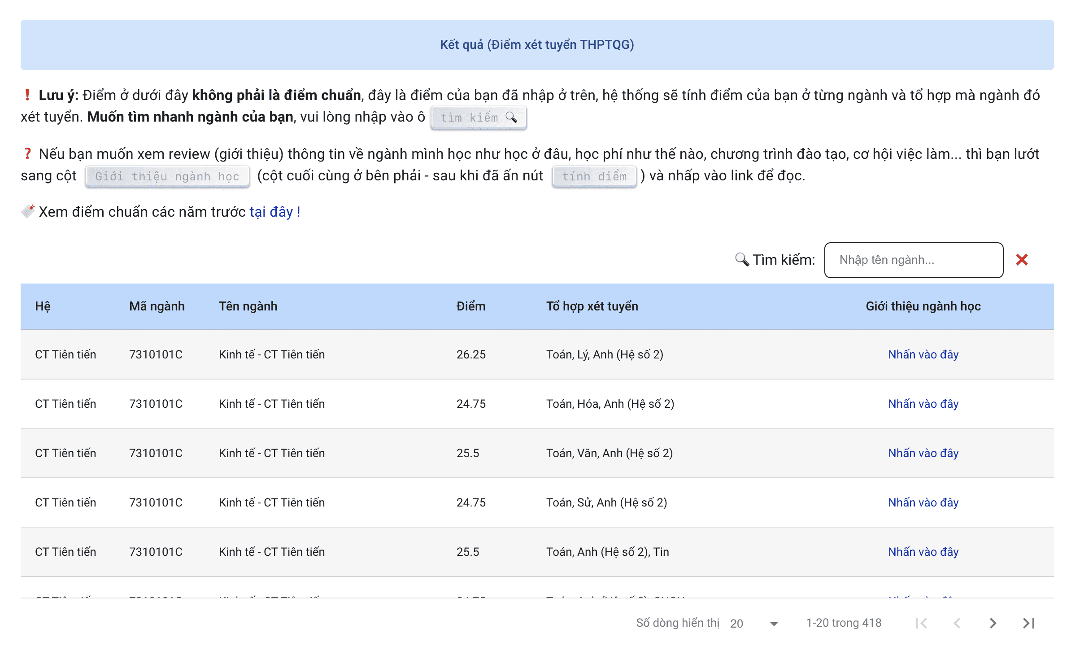The image size is (1071, 655).
Task: Click the 'tìm kiếm' keyboard-style label
Action: tap(479, 118)
